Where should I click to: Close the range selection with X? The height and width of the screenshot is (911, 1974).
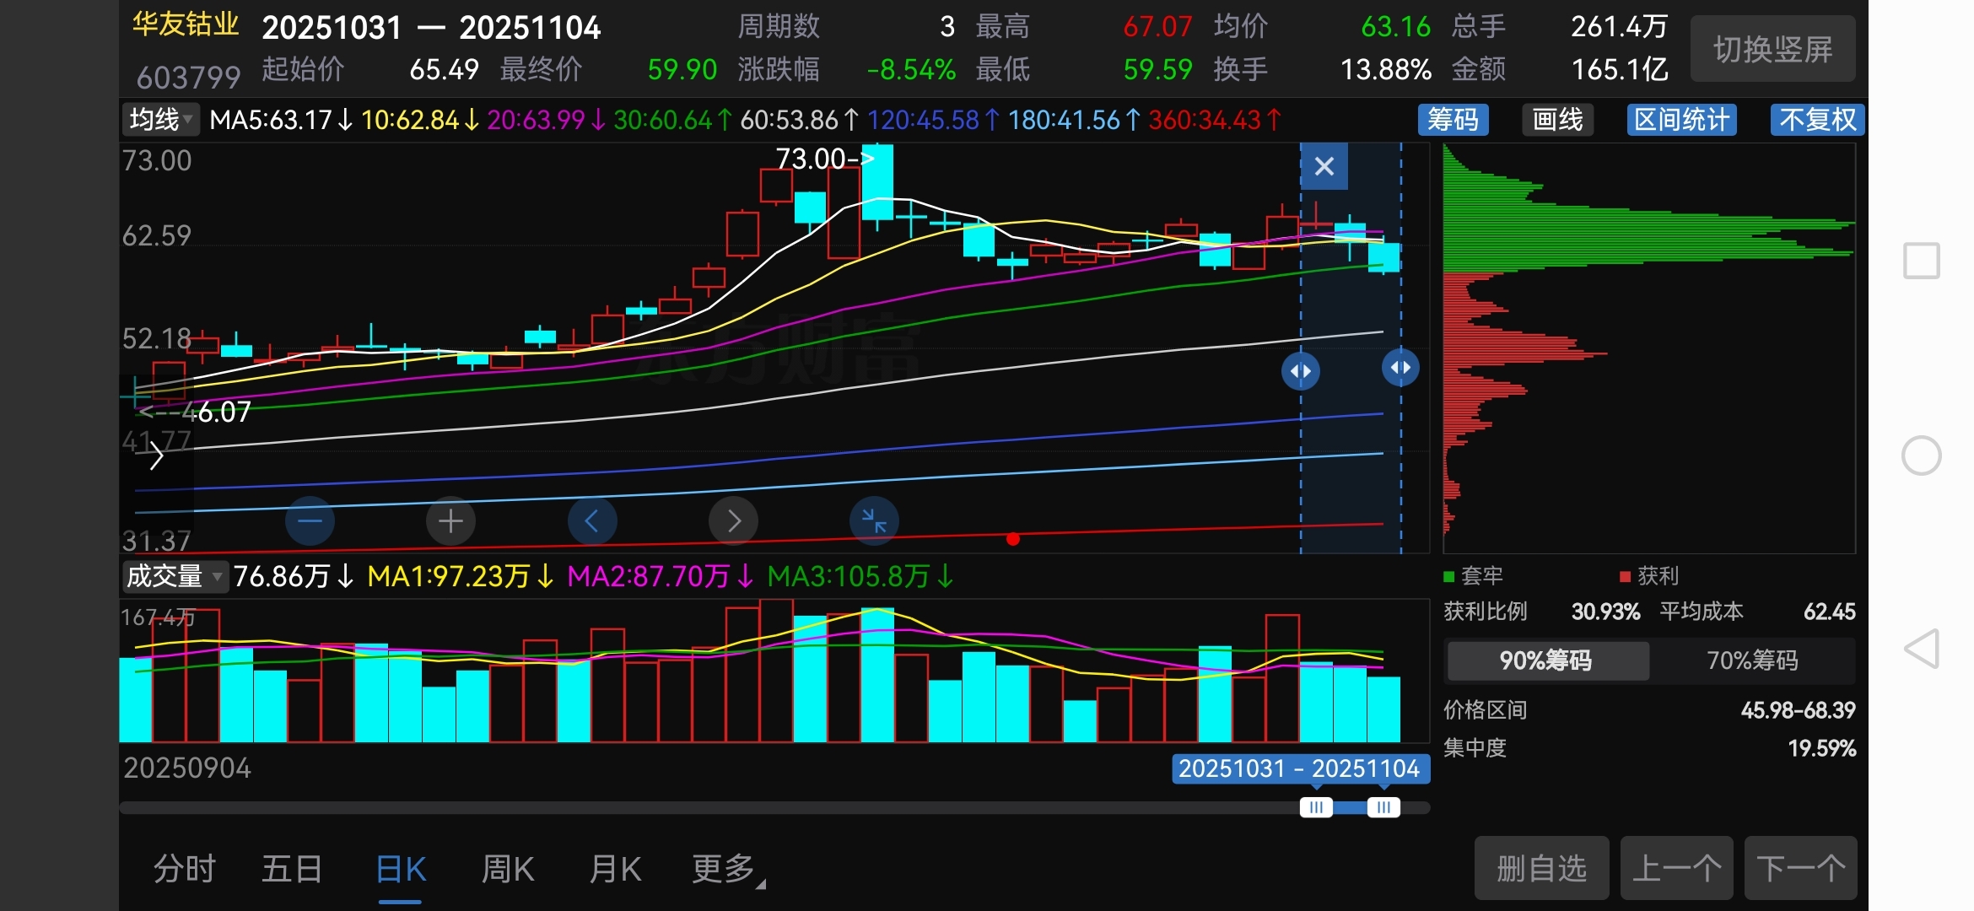tap(1324, 166)
